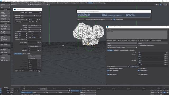Open envelope icon for Grid Size X
Viewport: 169px width, 95px height.
(165, 55)
